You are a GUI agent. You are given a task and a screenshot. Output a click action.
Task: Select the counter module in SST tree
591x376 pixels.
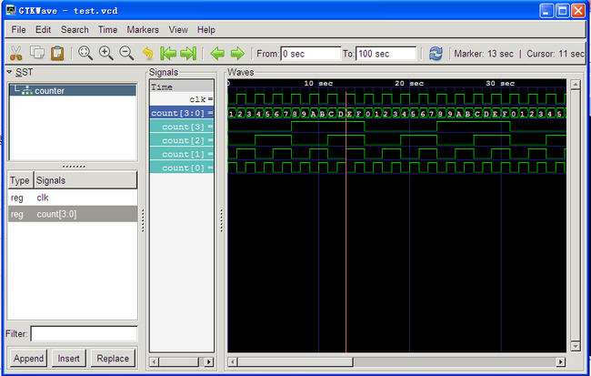click(x=73, y=91)
